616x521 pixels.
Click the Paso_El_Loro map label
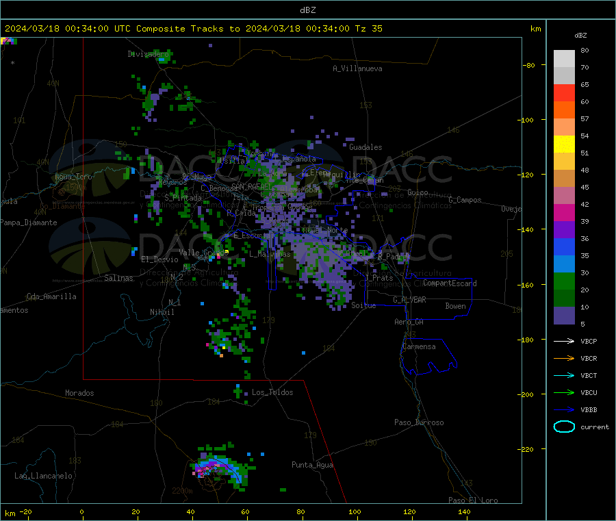[473, 500]
